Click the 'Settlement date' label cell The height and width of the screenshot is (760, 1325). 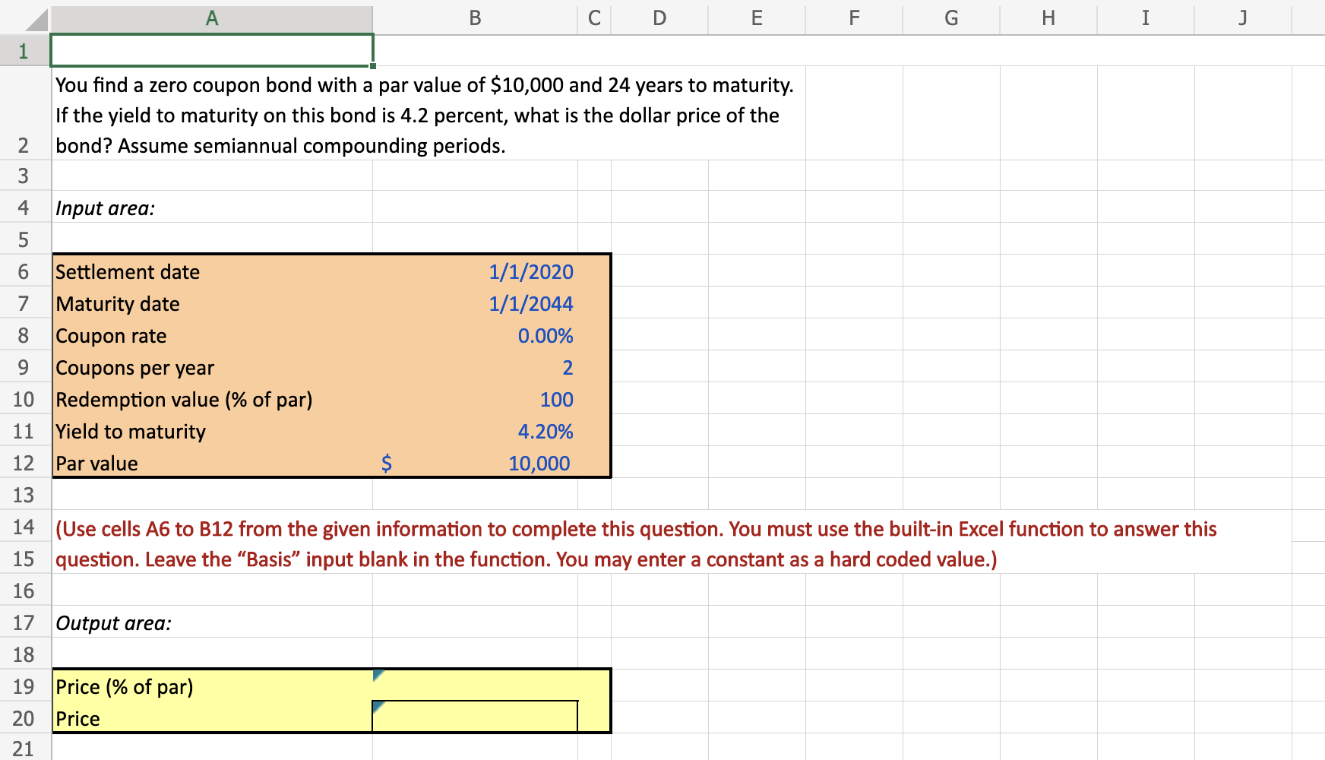point(213,271)
